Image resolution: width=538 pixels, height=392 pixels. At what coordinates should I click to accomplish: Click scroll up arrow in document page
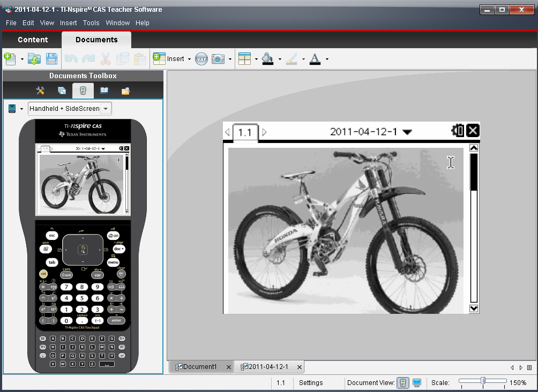point(474,148)
